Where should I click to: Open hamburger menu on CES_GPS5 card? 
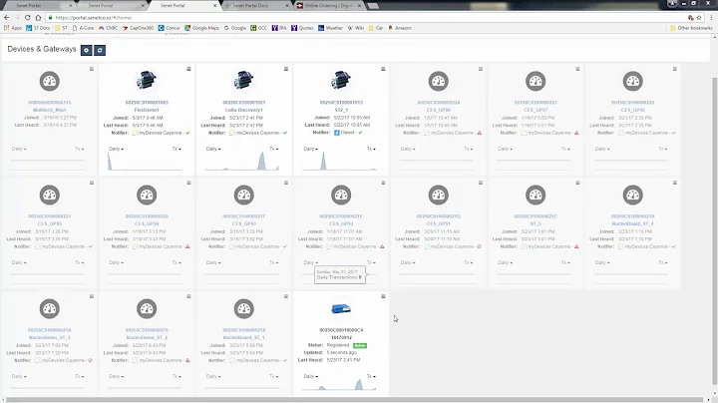92,183
